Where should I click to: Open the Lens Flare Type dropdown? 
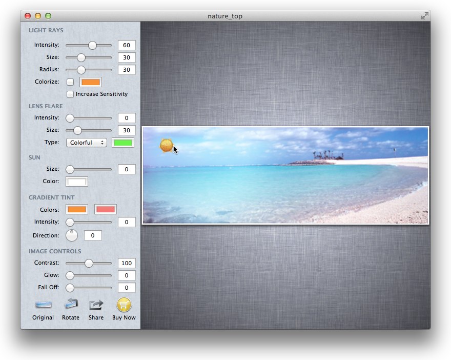click(x=87, y=143)
